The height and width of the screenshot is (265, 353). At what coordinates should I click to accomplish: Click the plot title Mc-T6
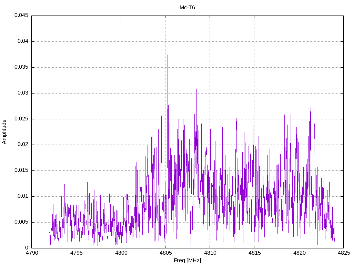tap(187, 8)
